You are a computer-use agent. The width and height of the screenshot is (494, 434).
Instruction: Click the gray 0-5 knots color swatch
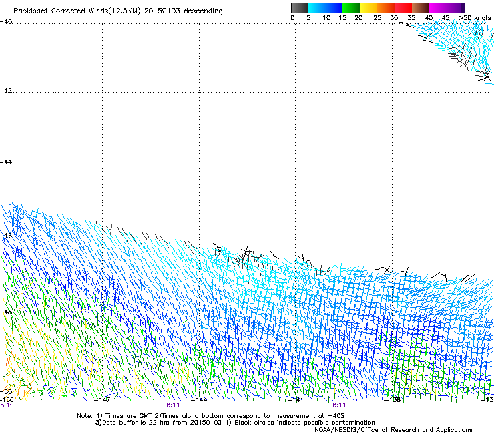pos(299,8)
